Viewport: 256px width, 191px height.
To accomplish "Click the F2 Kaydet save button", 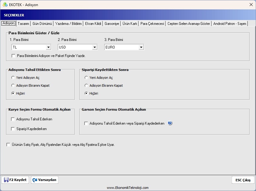I will (15, 180).
